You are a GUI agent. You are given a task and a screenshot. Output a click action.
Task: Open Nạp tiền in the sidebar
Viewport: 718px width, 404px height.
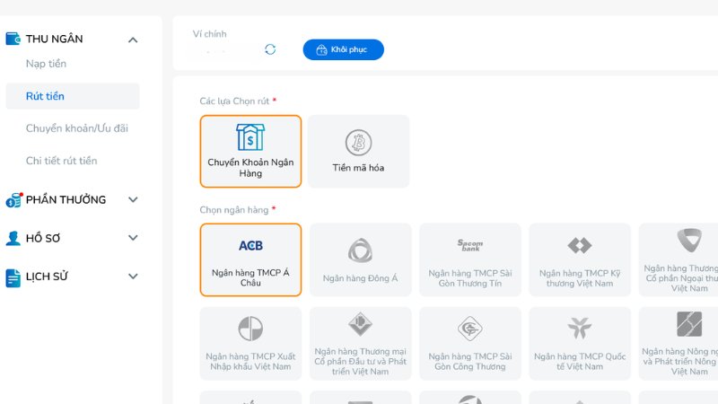46,64
